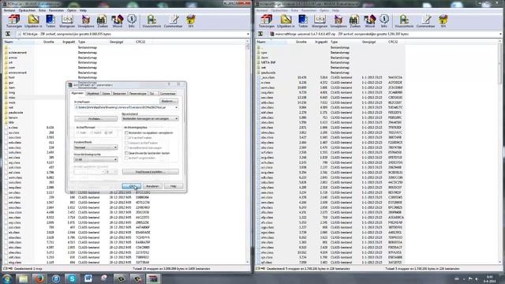505x284 pixels.
Task: Click Verwijderen icon in right window toolbar
Action: (339, 21)
